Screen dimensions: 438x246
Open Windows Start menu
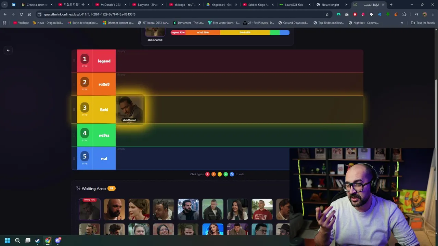7,241
